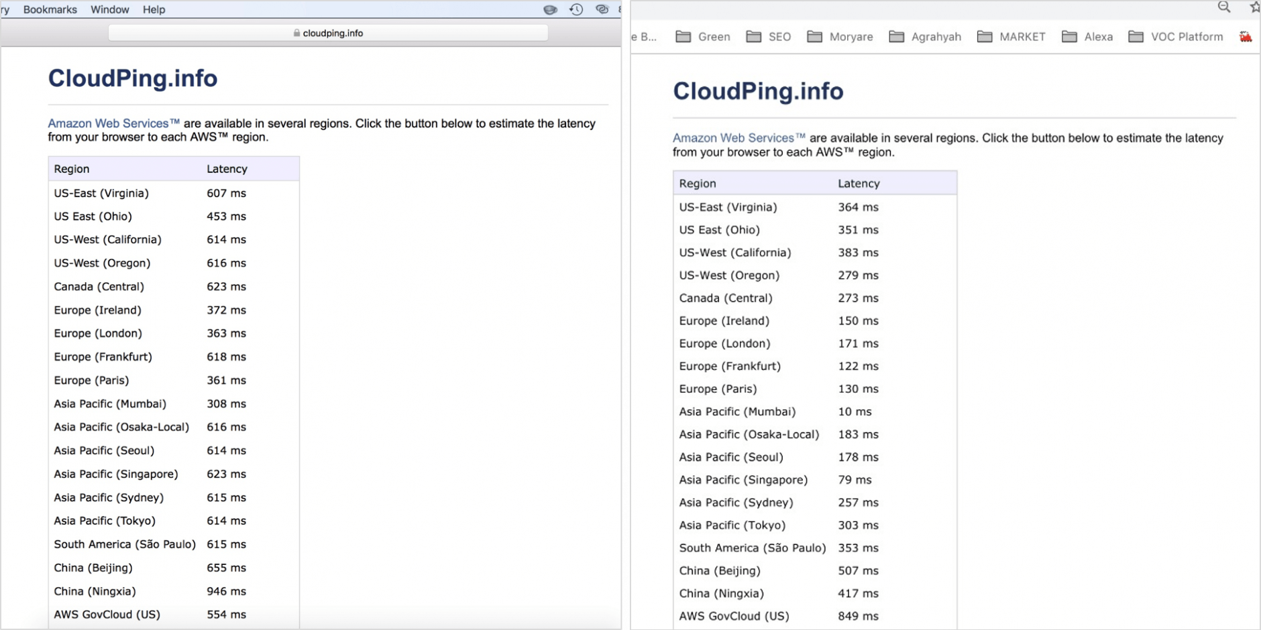The height and width of the screenshot is (630, 1261).
Task: Select Asia Pacific (Seoul) in right table
Action: (731, 457)
